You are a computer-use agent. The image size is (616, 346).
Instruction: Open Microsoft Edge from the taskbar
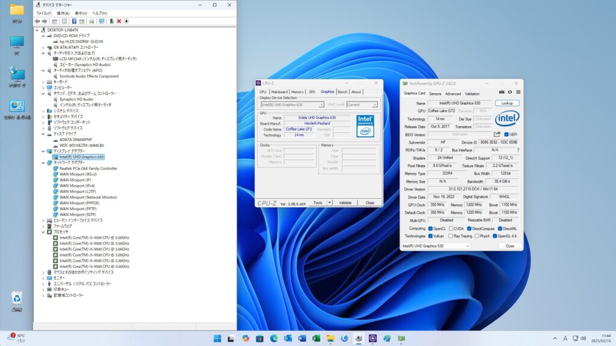(274, 338)
